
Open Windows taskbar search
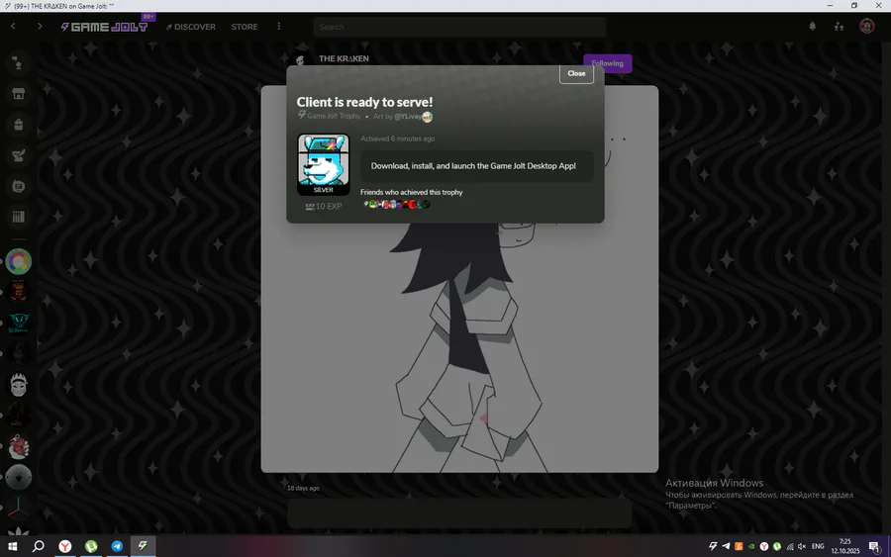(38, 546)
